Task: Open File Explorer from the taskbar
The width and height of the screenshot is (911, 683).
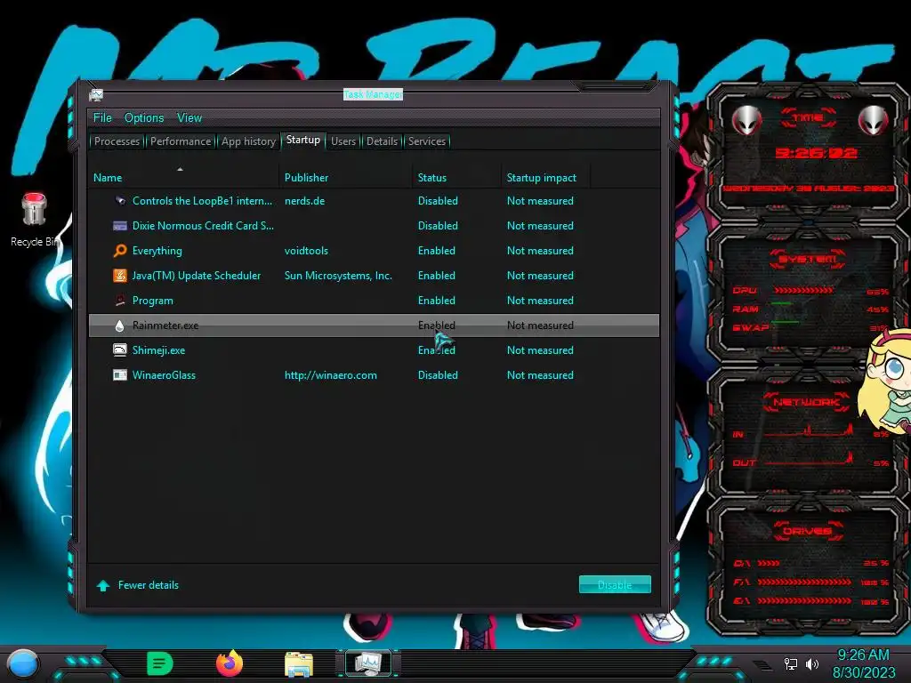Action: 299,664
